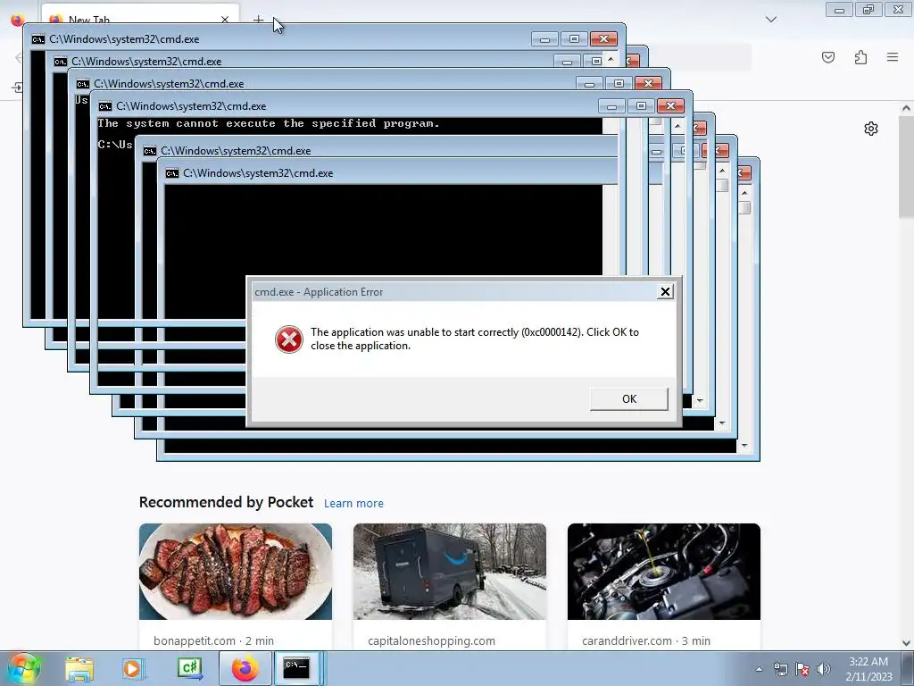Click the Firefox page scrollbar down arrow
The image size is (914, 686).
click(906, 643)
